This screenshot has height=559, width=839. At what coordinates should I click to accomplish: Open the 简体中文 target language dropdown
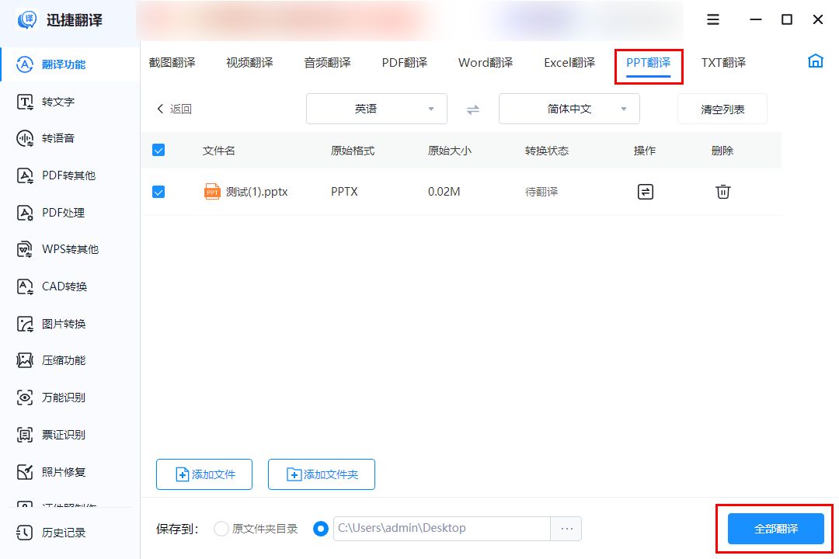568,109
